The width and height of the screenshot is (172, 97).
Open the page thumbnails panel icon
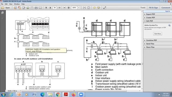click(2, 13)
